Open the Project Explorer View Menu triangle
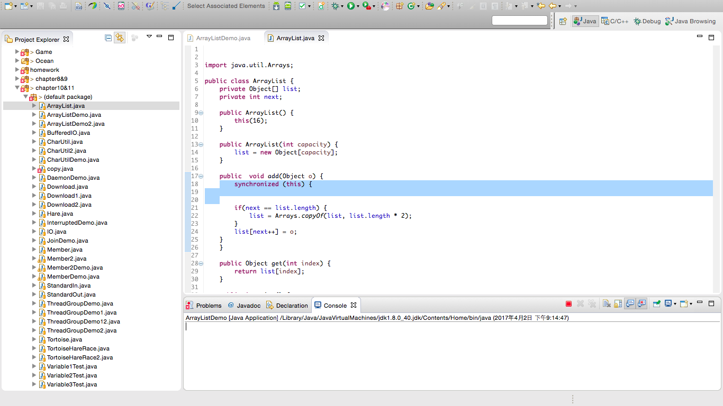 tap(149, 36)
